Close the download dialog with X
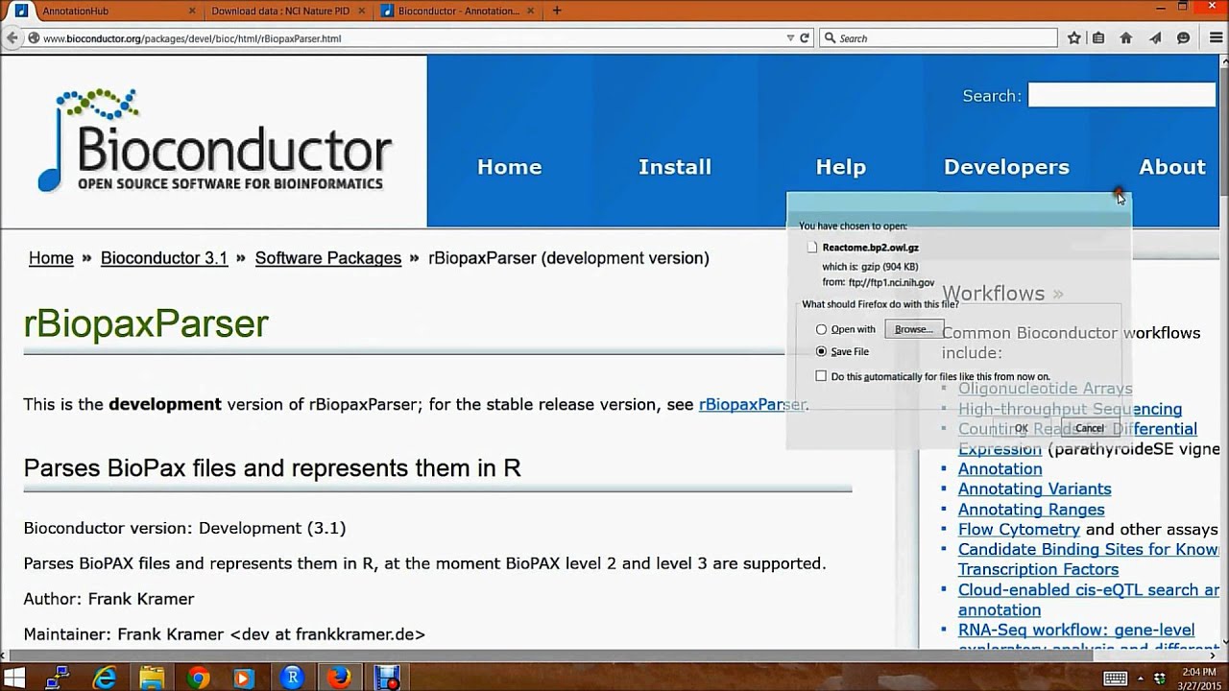 tap(1119, 195)
